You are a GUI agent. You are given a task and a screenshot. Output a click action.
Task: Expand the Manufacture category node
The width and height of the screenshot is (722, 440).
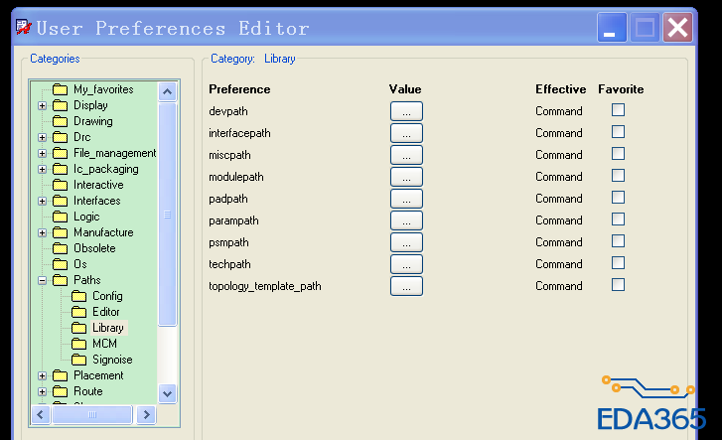coord(42,232)
